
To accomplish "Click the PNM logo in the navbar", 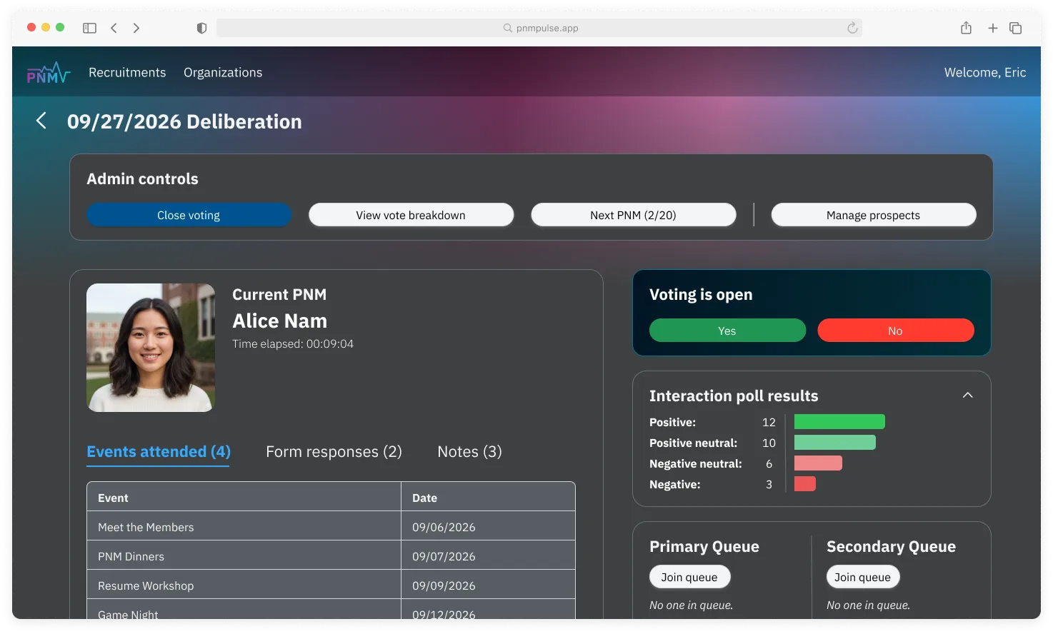I will click(47, 72).
